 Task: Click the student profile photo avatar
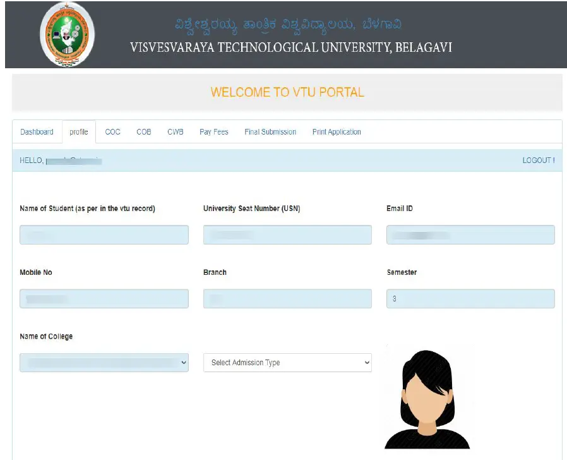pos(427,399)
